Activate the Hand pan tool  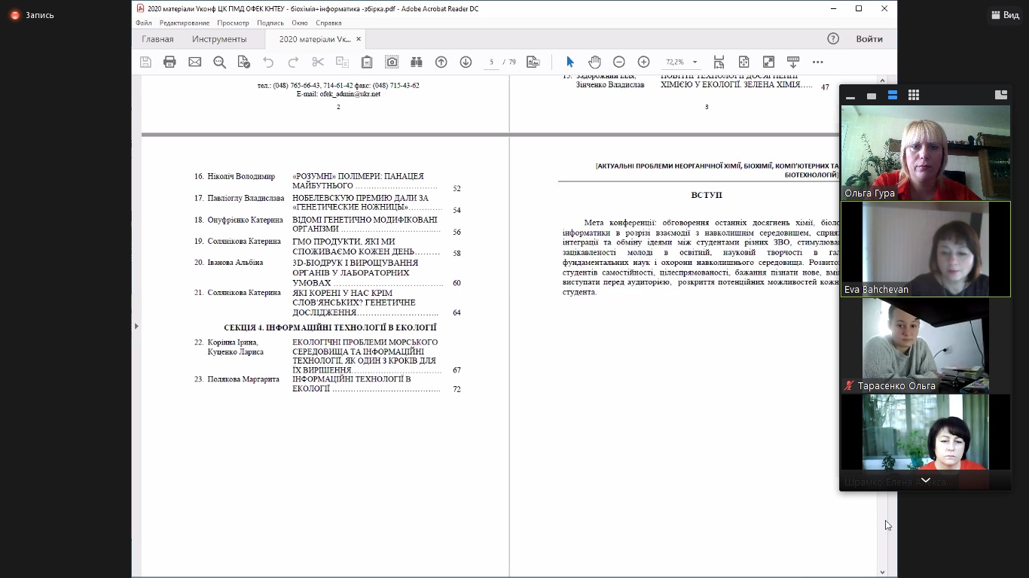pyautogui.click(x=594, y=62)
